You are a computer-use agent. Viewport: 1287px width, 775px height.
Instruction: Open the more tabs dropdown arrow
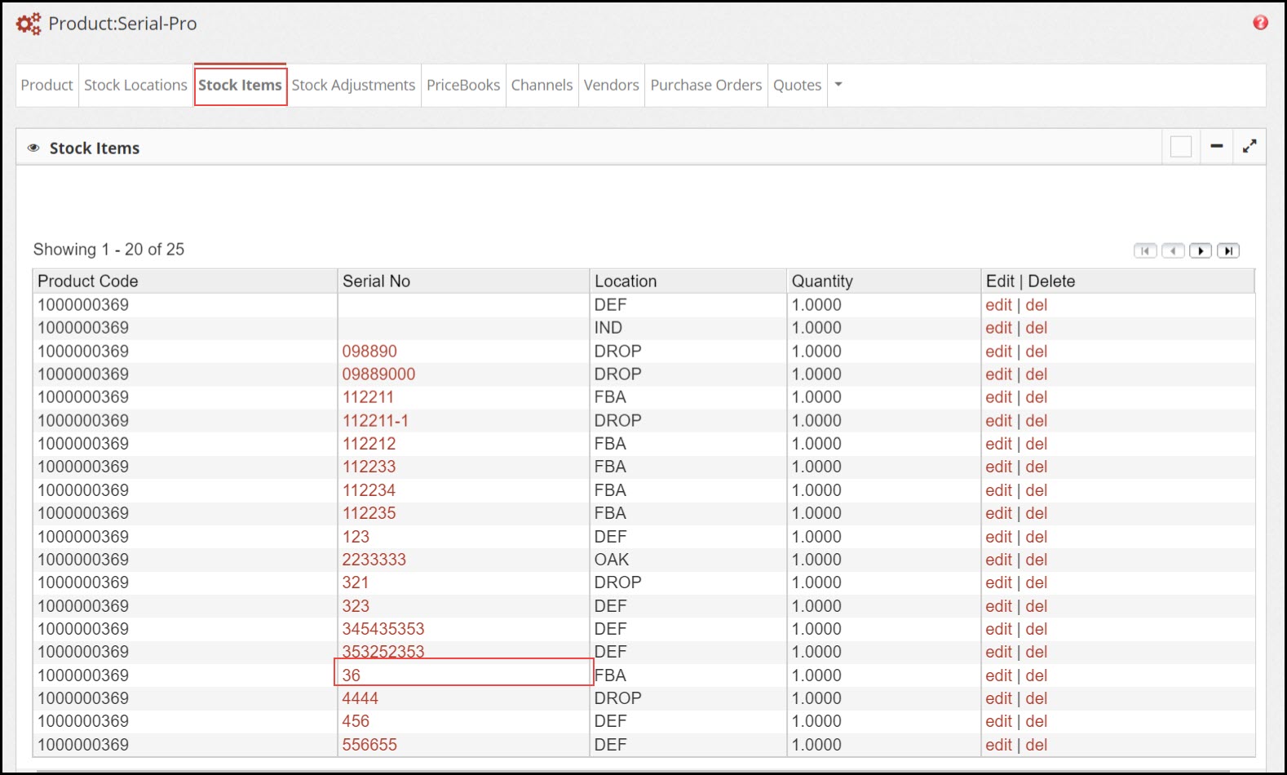(838, 85)
